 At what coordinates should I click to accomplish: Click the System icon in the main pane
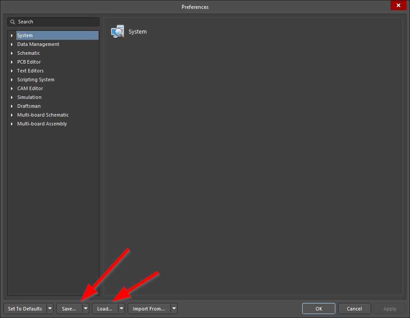[118, 32]
